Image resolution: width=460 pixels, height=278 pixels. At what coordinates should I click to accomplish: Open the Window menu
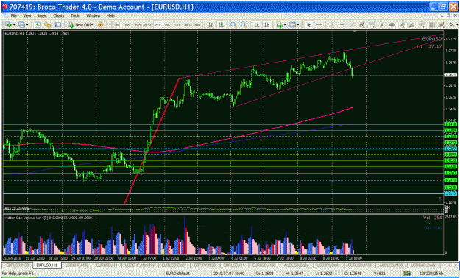click(93, 15)
